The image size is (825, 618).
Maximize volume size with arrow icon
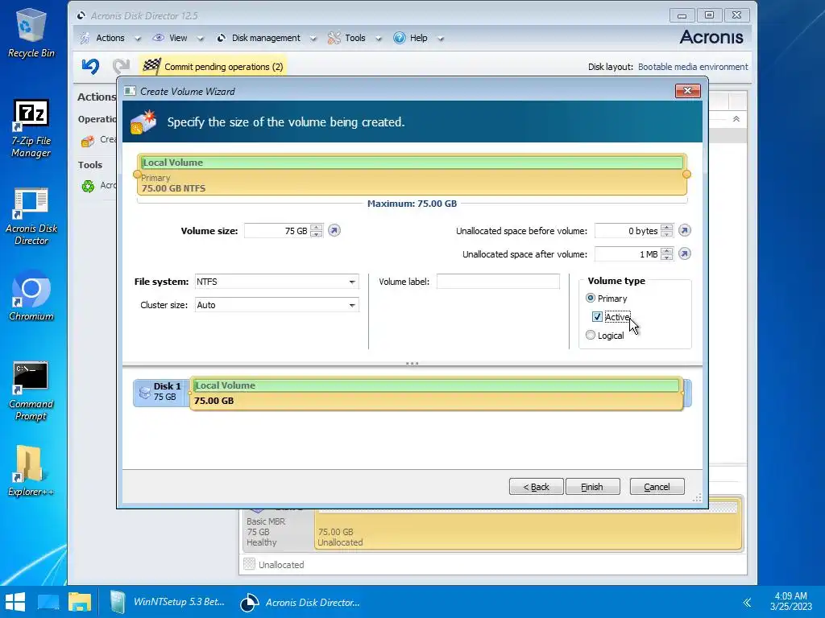click(x=334, y=231)
